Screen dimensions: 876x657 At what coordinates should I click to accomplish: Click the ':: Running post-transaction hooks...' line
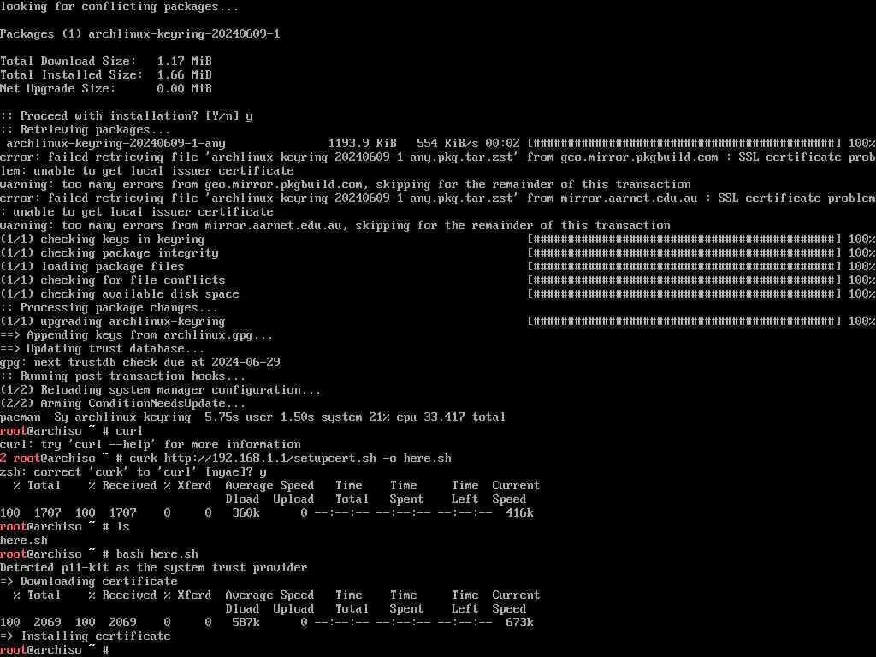[123, 376]
